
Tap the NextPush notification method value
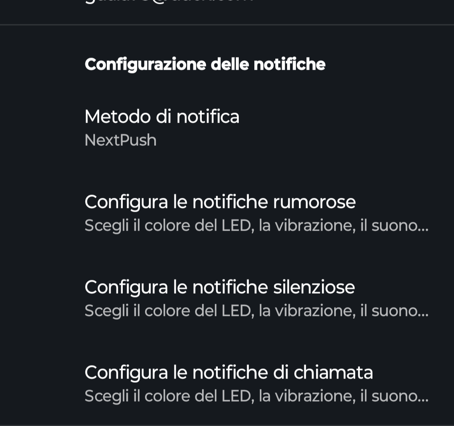click(121, 140)
